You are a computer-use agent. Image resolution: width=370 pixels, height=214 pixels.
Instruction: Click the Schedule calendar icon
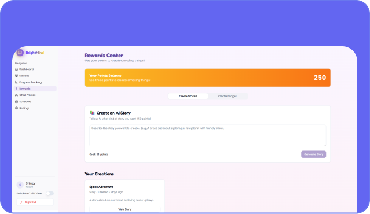(16, 102)
